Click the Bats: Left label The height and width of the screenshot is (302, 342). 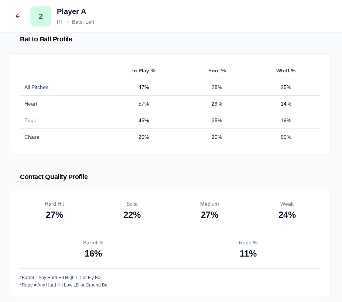coord(83,22)
